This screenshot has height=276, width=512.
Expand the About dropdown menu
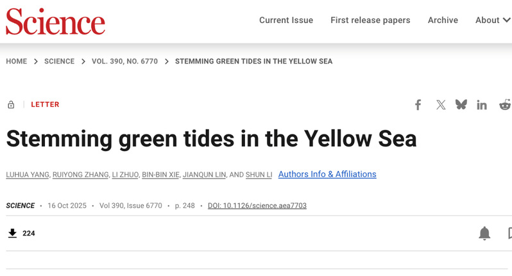pos(493,20)
